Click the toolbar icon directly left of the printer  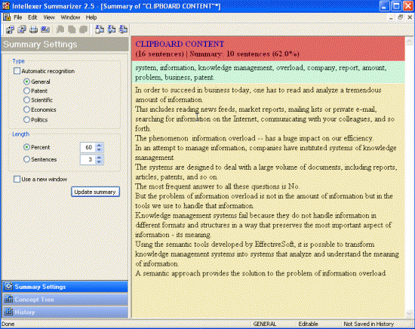click(22, 29)
